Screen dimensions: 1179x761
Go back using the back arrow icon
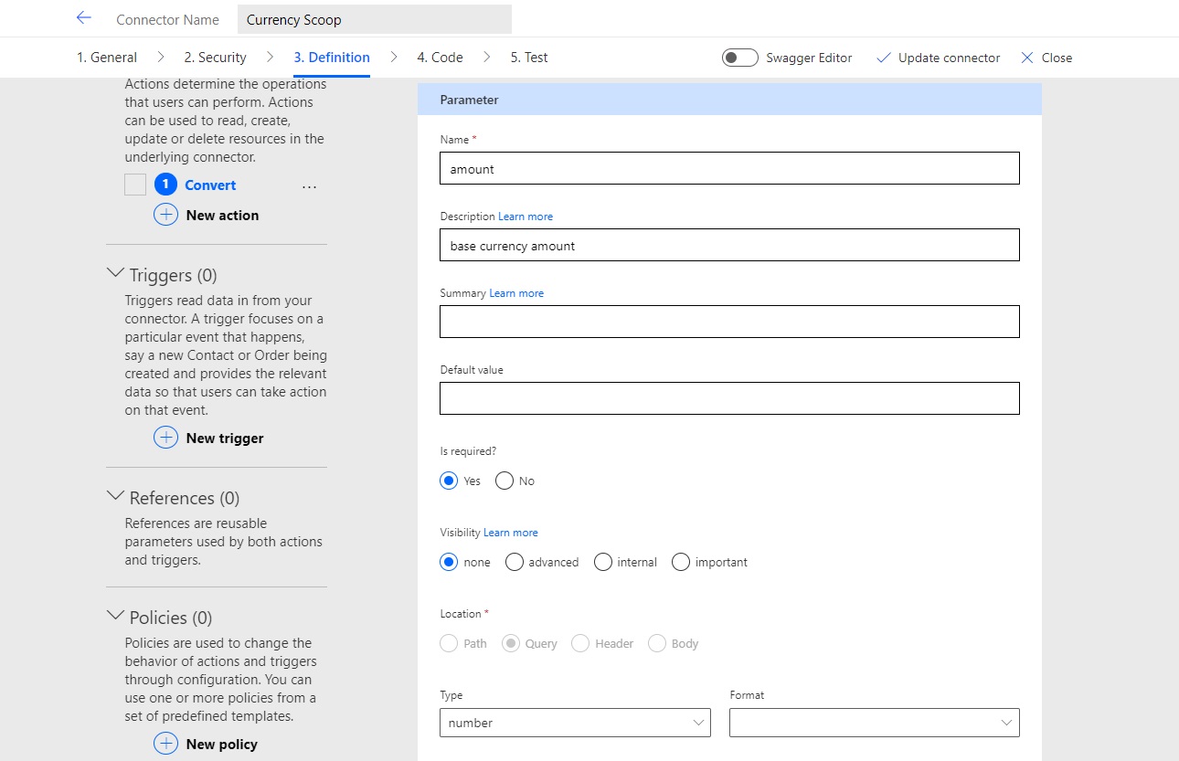(83, 17)
